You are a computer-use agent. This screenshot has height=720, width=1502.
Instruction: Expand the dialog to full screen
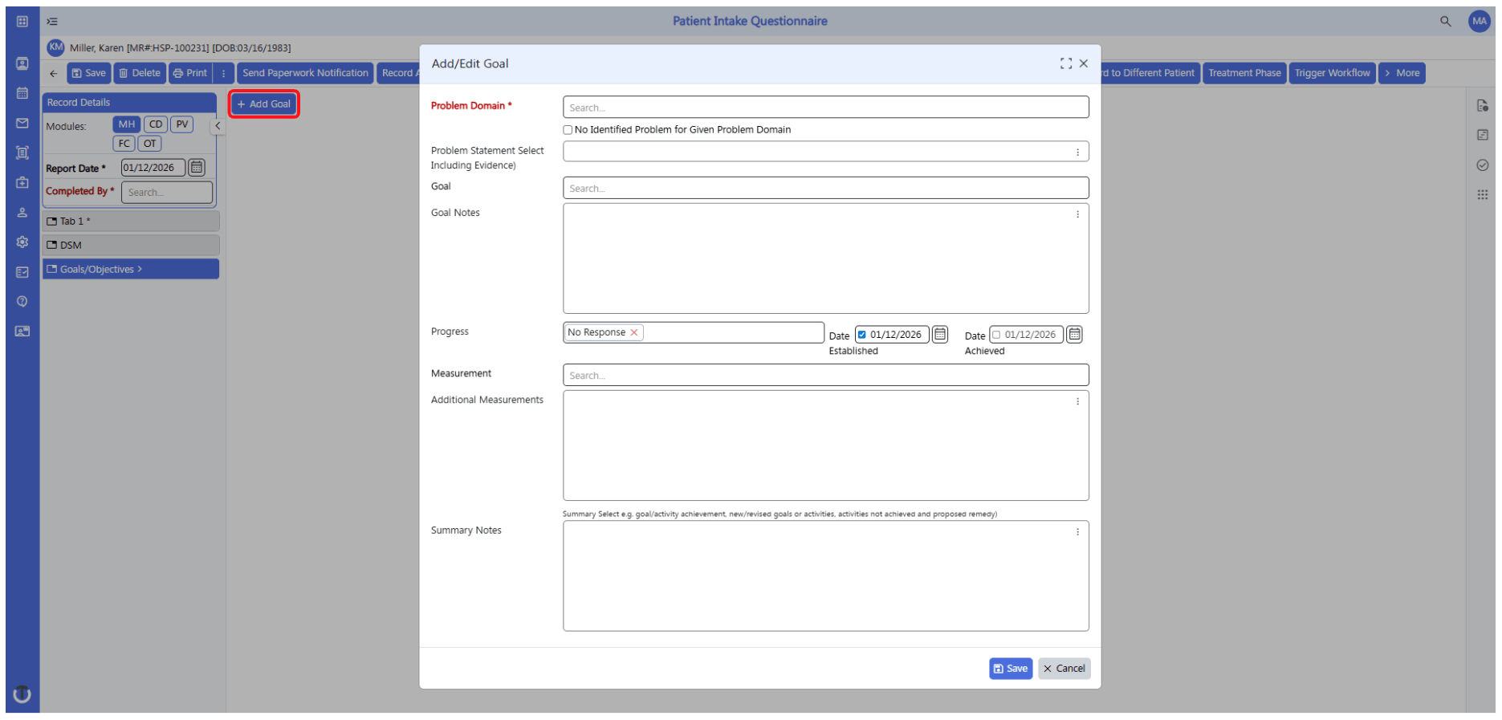pos(1065,63)
